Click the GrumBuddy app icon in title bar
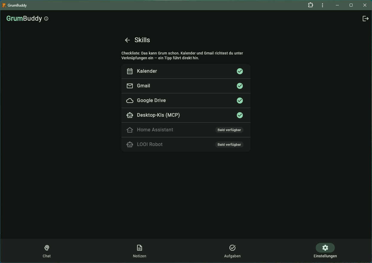Viewport: 372px width, 263px height. coord(4,5)
